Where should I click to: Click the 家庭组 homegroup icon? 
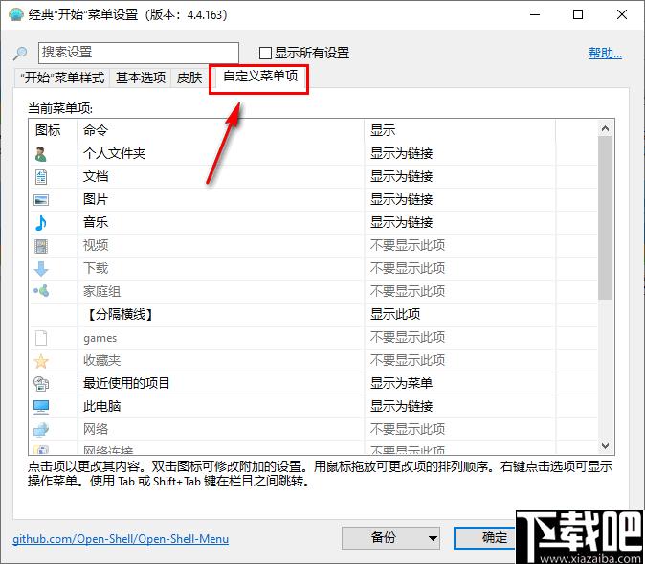41,291
